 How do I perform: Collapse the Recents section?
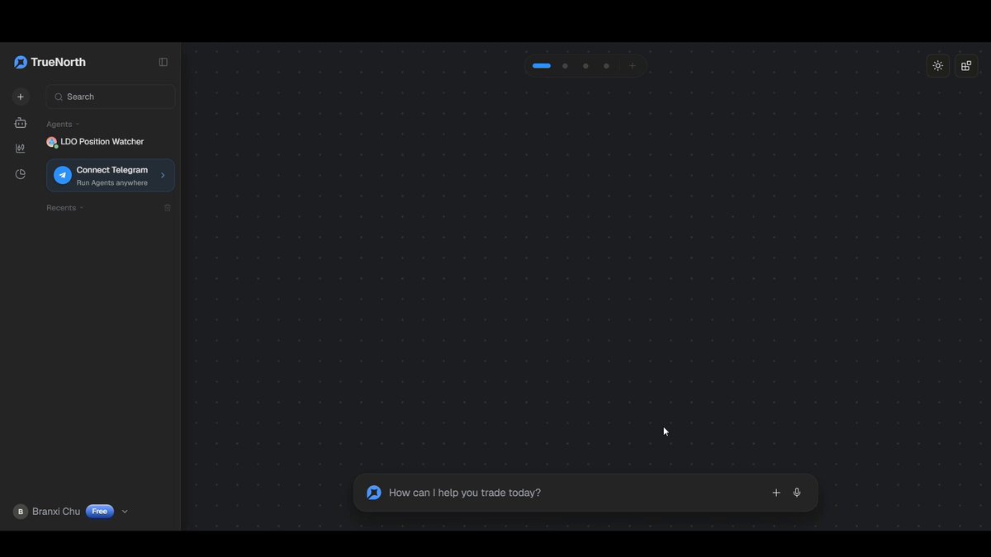tap(65, 208)
